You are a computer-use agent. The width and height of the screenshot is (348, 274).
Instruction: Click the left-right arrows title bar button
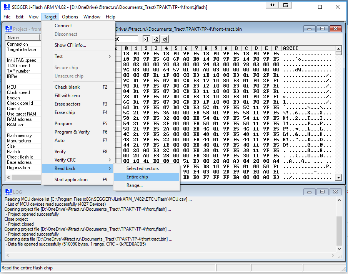(272, 5)
